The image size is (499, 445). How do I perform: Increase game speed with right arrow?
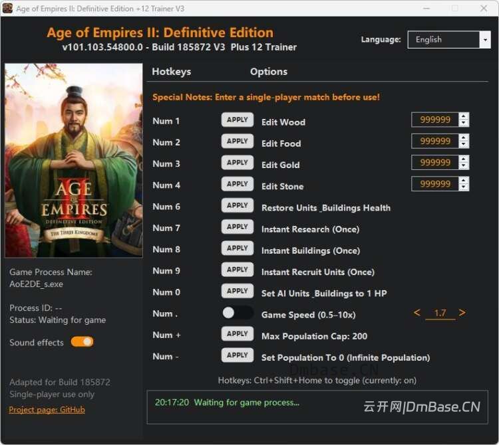pyautogui.click(x=462, y=313)
